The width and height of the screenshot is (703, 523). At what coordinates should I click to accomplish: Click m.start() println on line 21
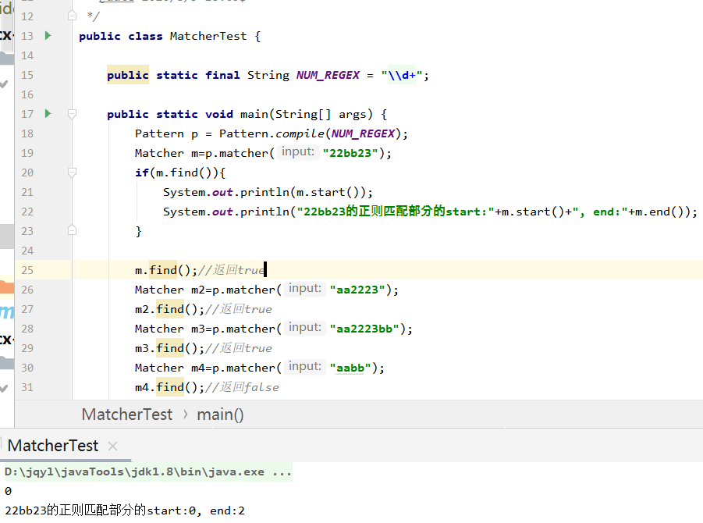coord(268,192)
